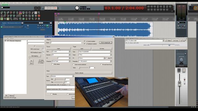Viewport: 198px width, 111px height.
Task: Open the Character dropdown (Knob/Fader)
Action: pyautogui.click(x=61, y=61)
